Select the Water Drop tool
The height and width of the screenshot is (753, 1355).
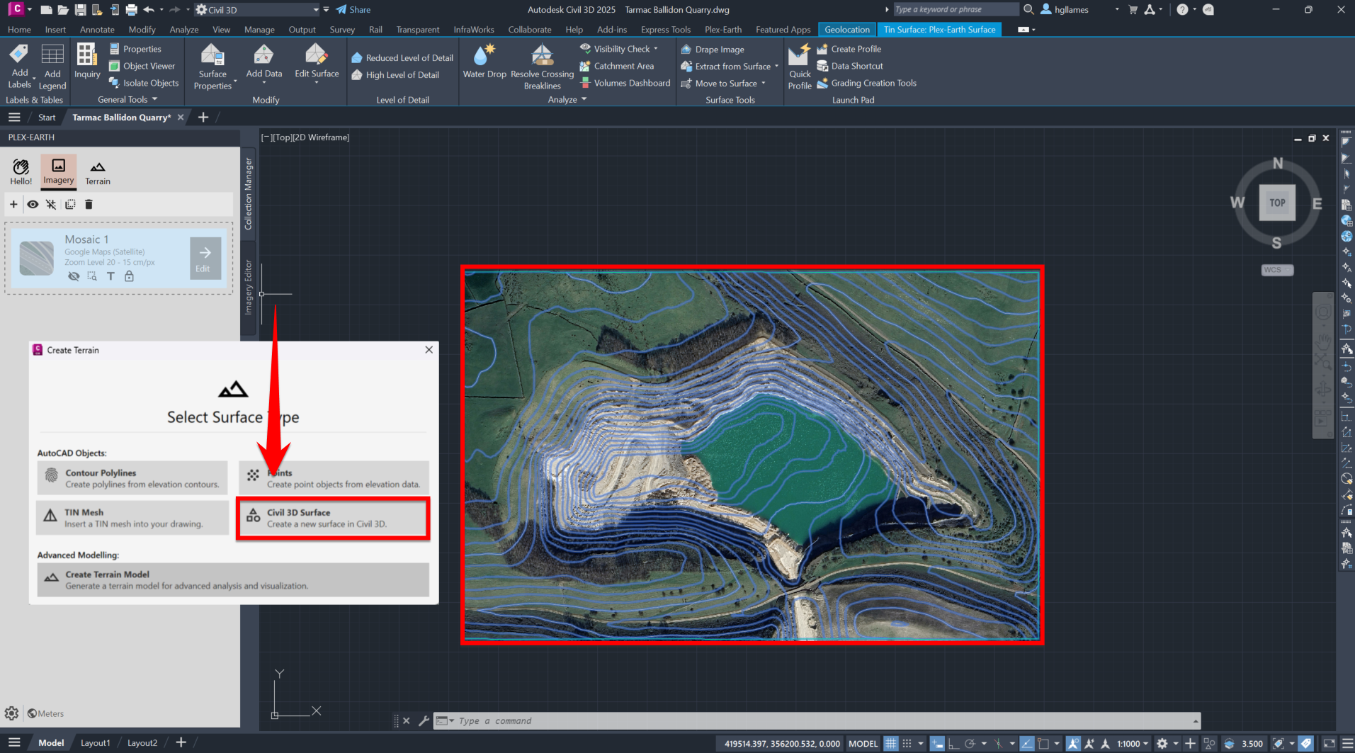484,62
